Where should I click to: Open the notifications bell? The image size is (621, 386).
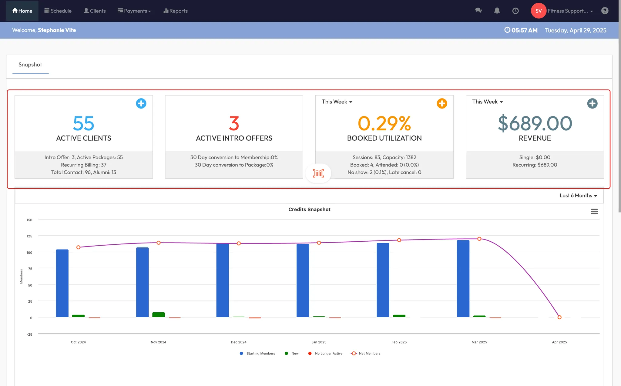point(497,11)
